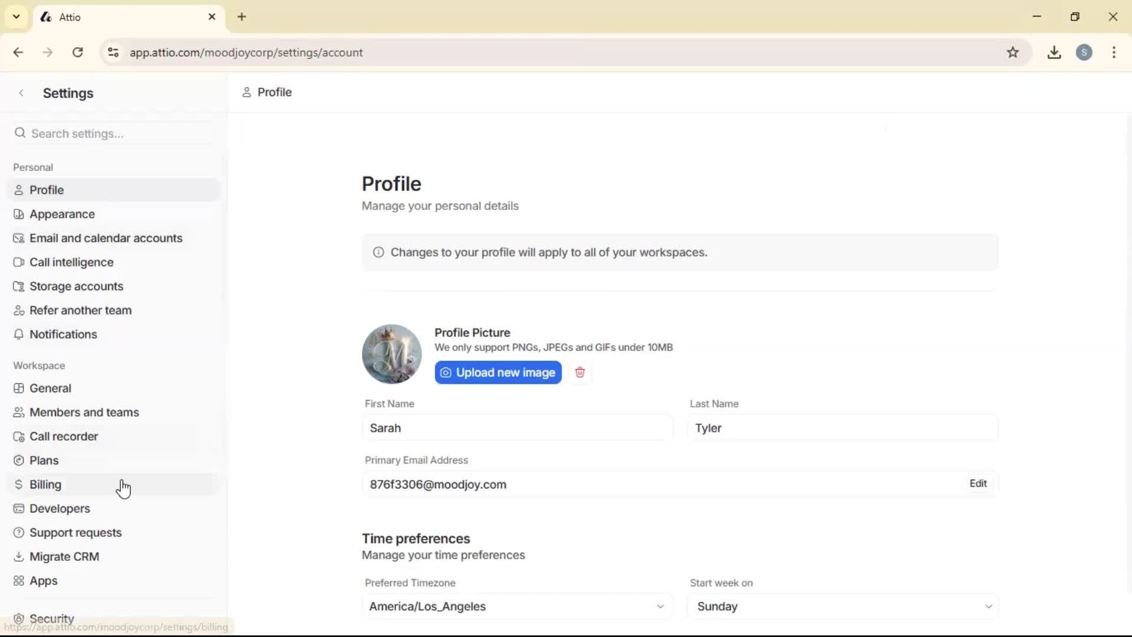Click the Support requests question icon
Image resolution: width=1132 pixels, height=637 pixels.
pos(19,533)
